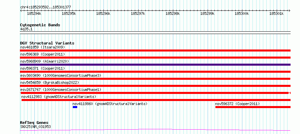Select the red bar under nsv461859
Image resolution: width=300 pixels, height=134 pixels.
click(155, 51)
